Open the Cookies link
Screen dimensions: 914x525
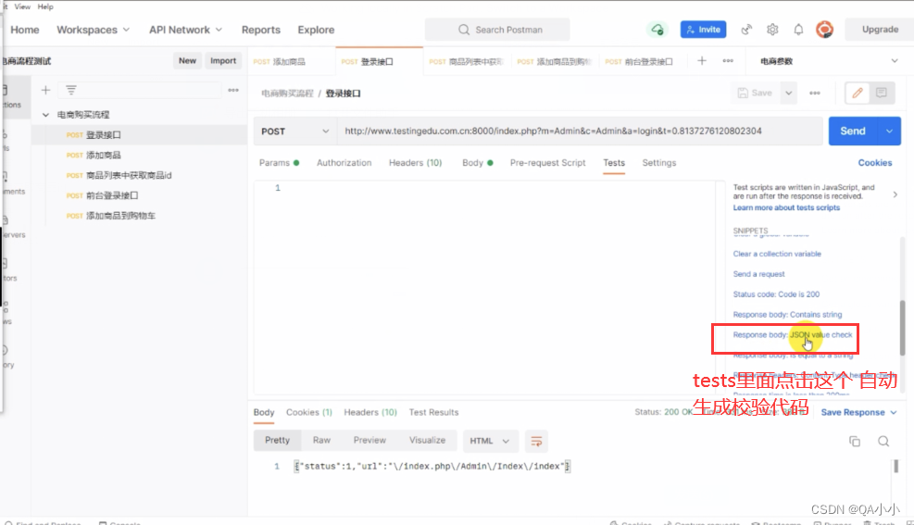point(875,163)
